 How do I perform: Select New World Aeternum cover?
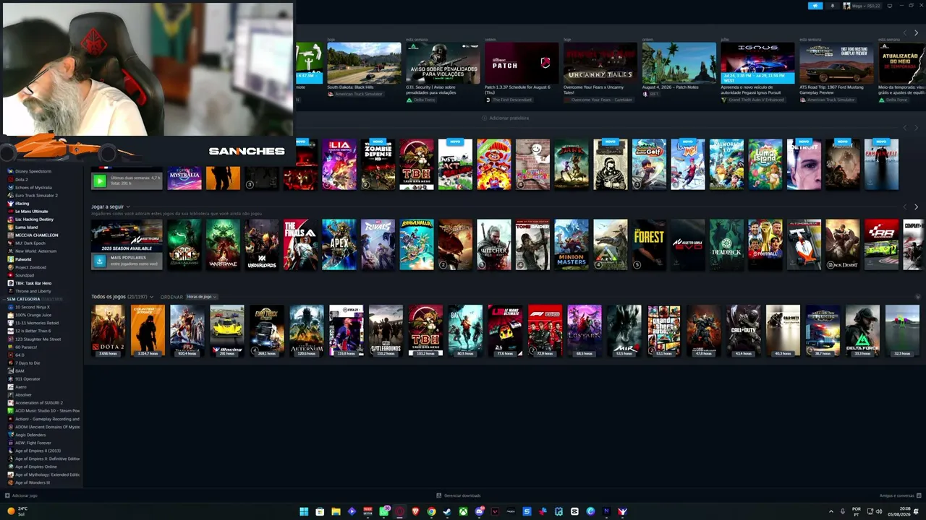[307, 331]
